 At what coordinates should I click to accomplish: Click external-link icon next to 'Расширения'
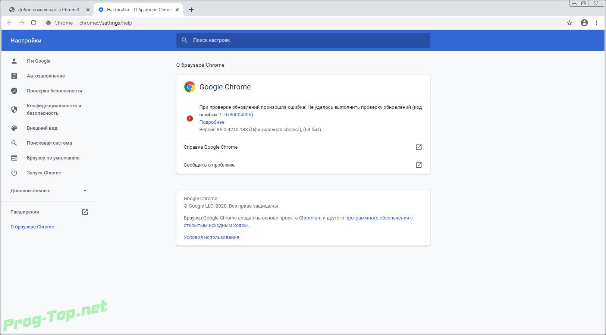pos(85,212)
